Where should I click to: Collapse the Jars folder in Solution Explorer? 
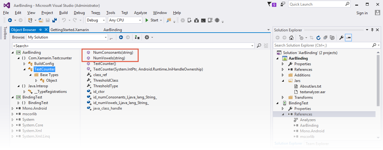coord(283,81)
